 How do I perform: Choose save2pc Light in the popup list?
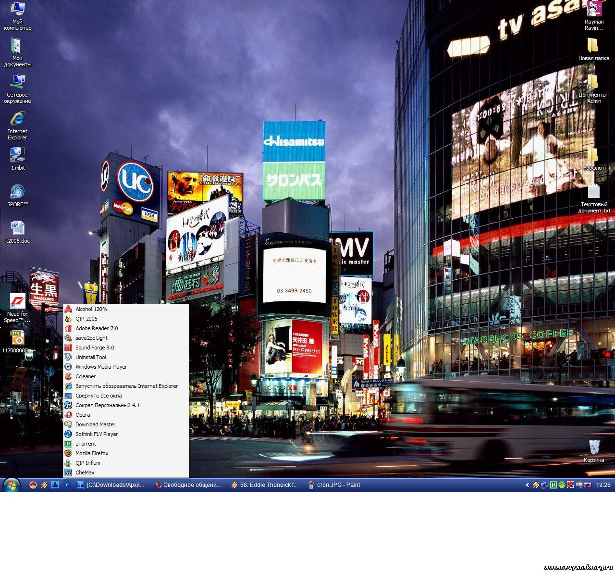(126, 338)
